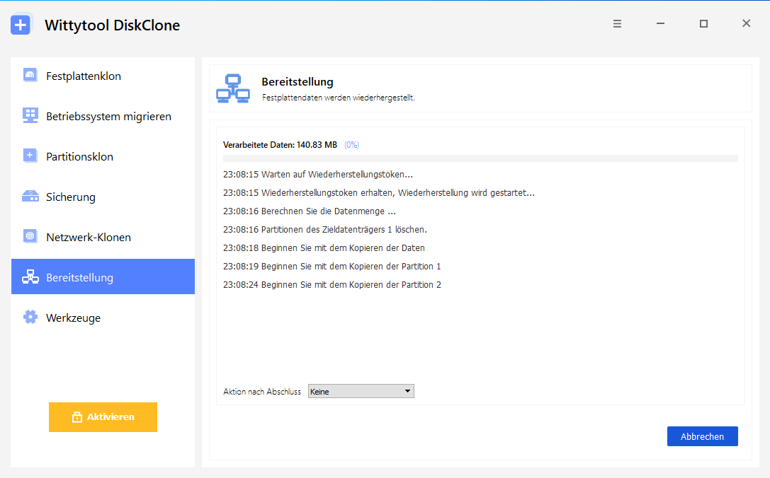770x478 pixels.
Task: Open the hamburger menu in title bar
Action: [x=617, y=23]
